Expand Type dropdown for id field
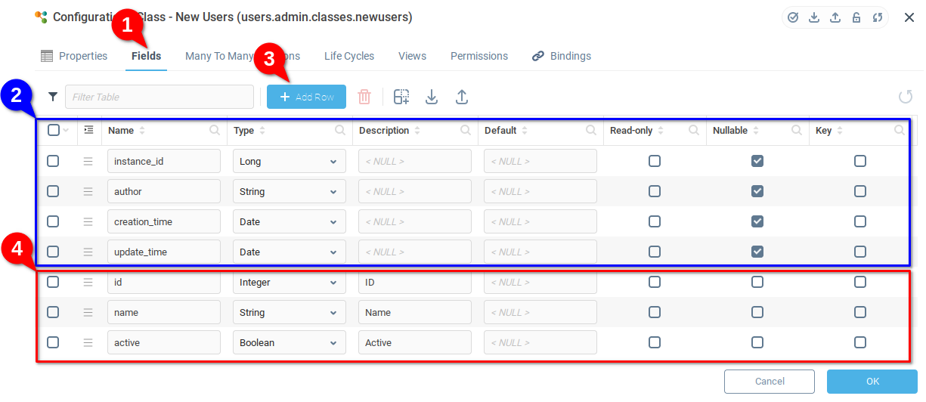Screen dimensions: 926x402 [x=289, y=282]
